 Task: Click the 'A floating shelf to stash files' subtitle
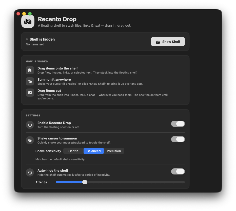pos(84,25)
